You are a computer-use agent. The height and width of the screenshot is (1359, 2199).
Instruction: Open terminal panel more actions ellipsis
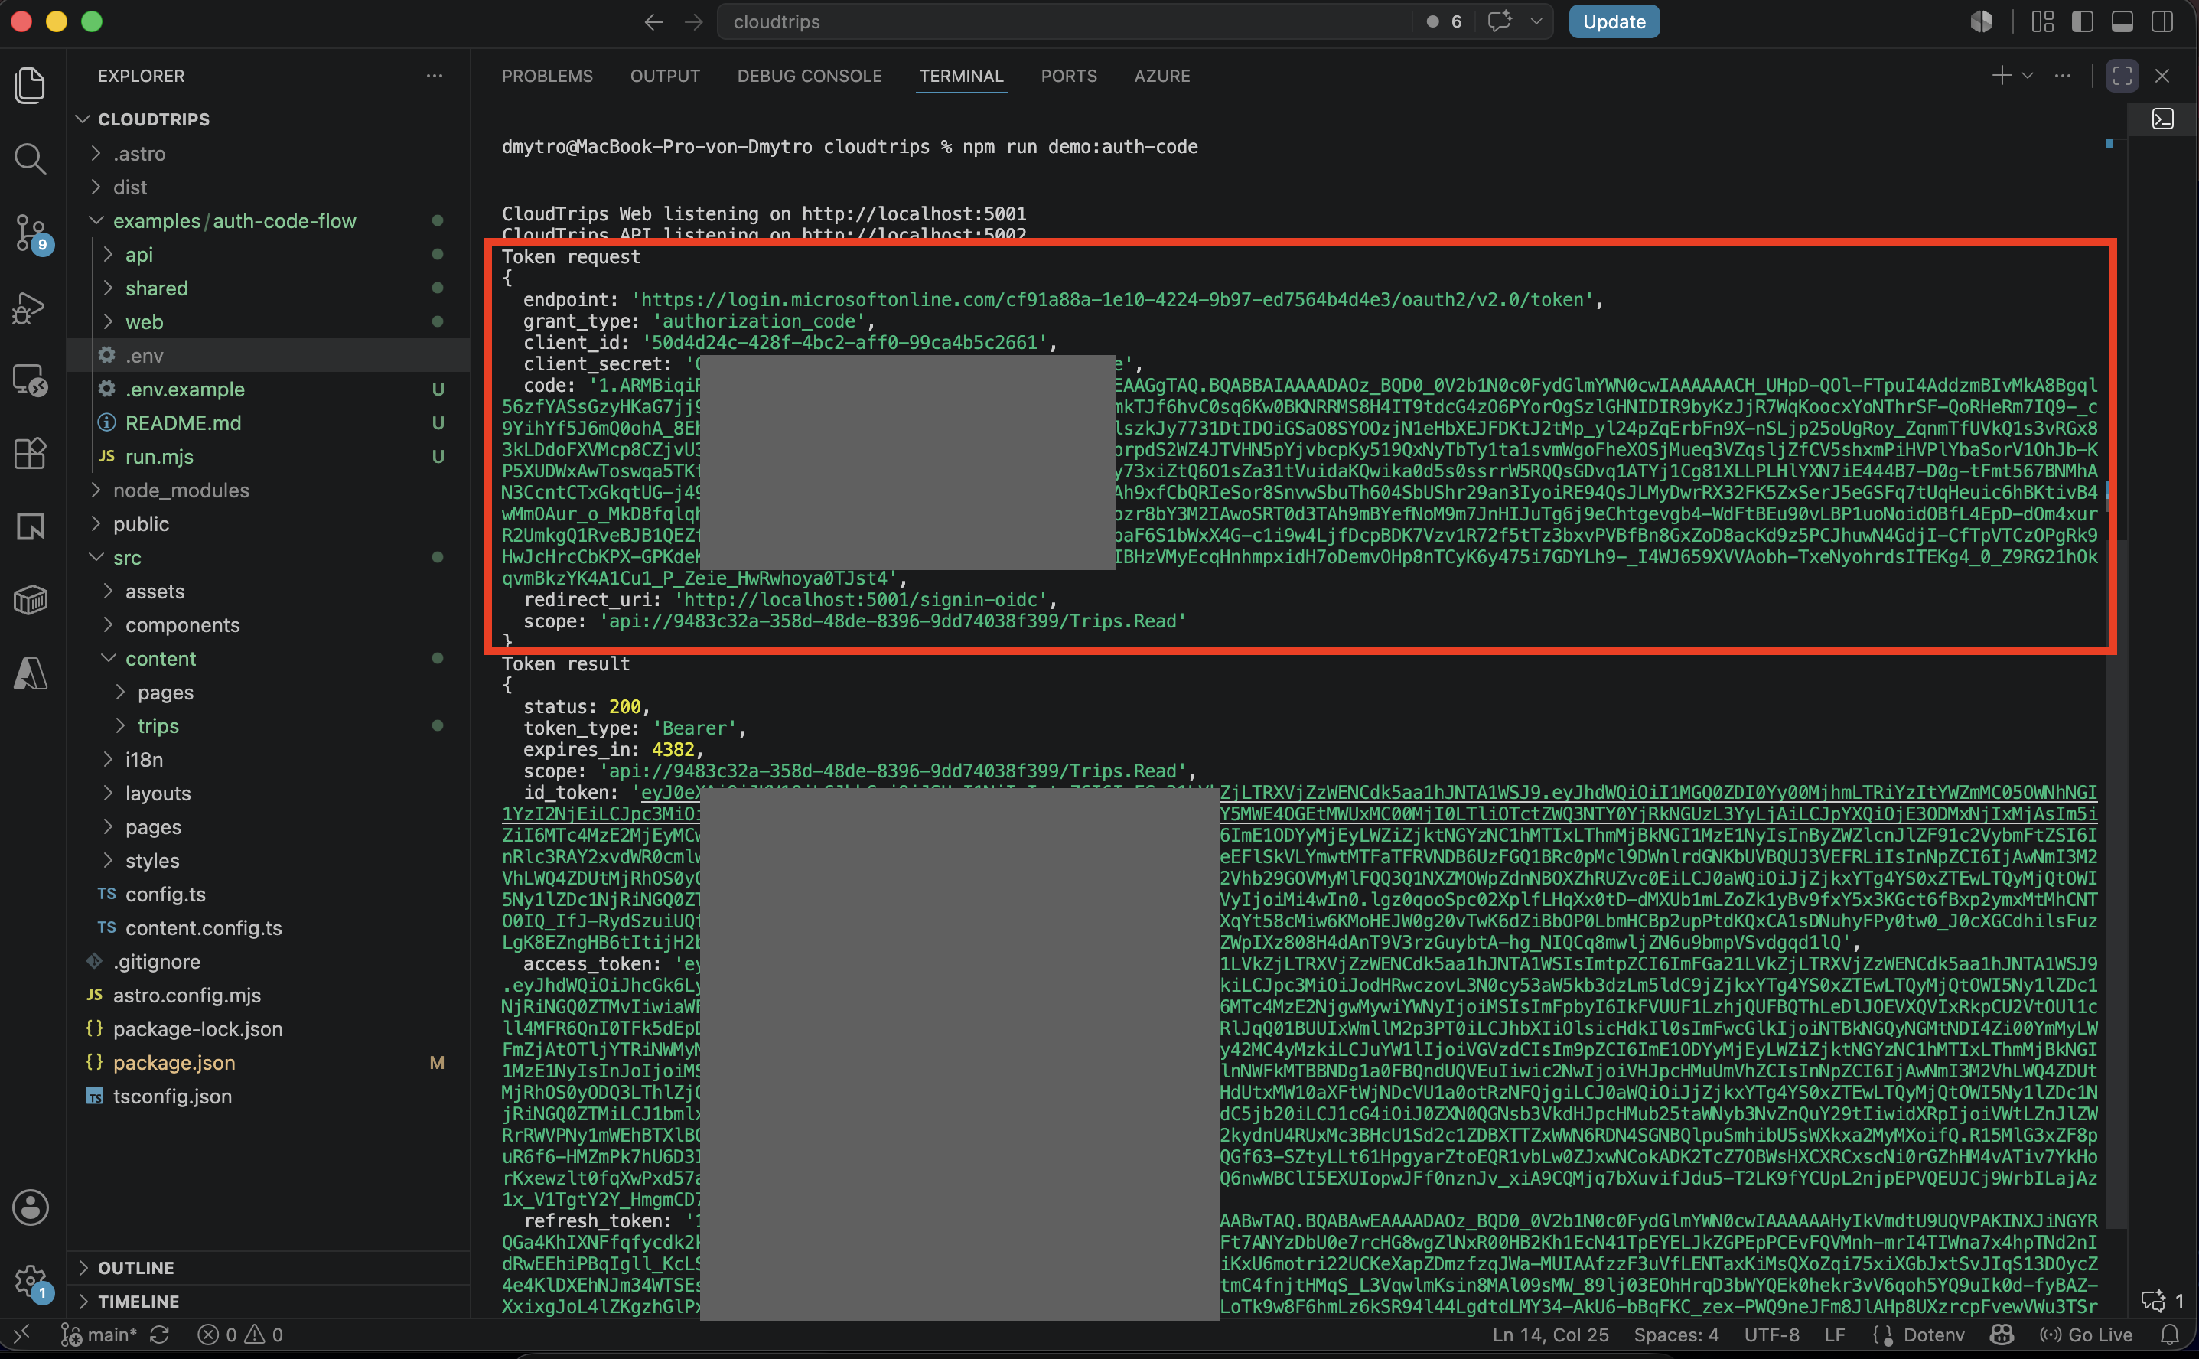pos(2062,76)
